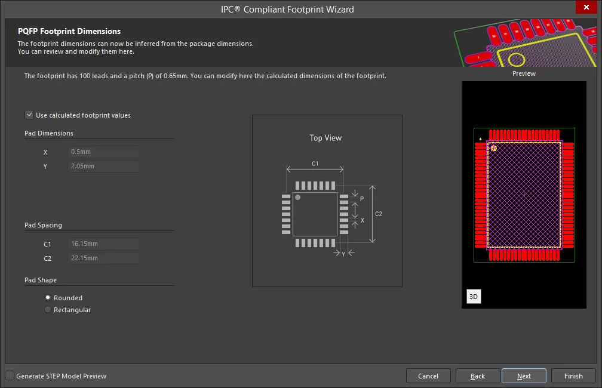Click the PQFP Footprint Dimensions title

69,32
